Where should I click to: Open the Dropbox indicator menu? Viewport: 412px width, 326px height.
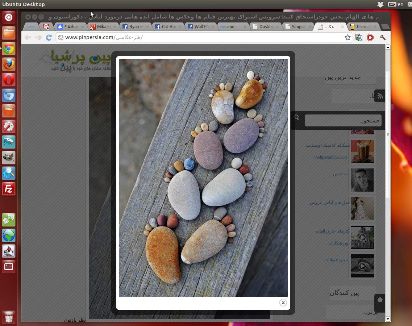380,4
